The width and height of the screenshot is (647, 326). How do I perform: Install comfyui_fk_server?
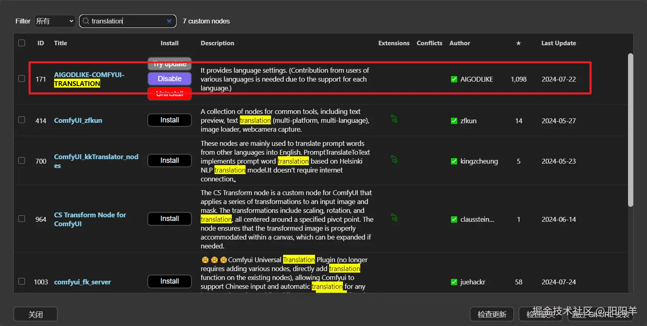[x=170, y=281]
